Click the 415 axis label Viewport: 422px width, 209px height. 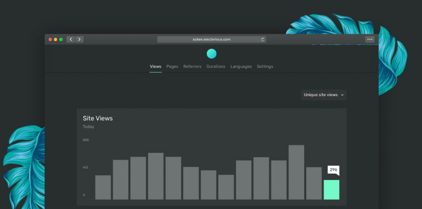(86, 167)
